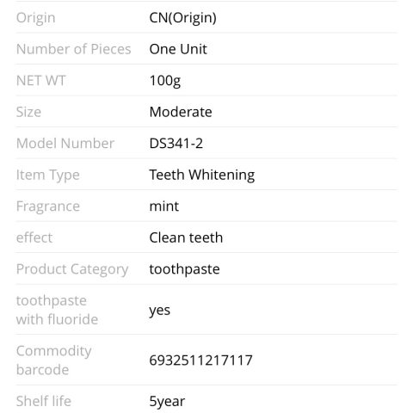Viewport: 413px width, 413px height.
Task: Click the NET WT label
Action: point(41,81)
